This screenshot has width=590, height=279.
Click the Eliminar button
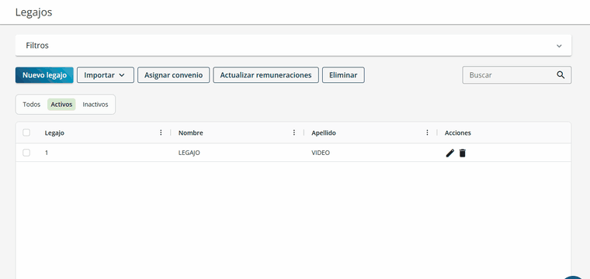343,75
